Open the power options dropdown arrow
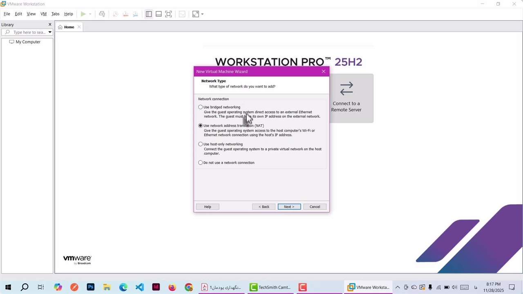The height and width of the screenshot is (294, 523). (90, 14)
